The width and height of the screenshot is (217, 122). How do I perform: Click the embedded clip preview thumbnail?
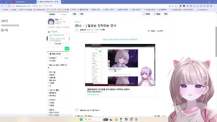coord(120,65)
